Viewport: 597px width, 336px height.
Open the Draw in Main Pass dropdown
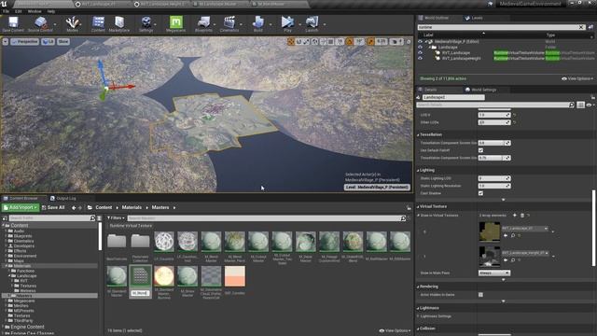[x=494, y=273]
